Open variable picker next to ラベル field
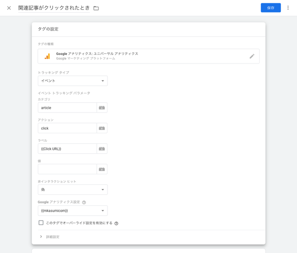This screenshot has width=297, height=253. click(102, 149)
